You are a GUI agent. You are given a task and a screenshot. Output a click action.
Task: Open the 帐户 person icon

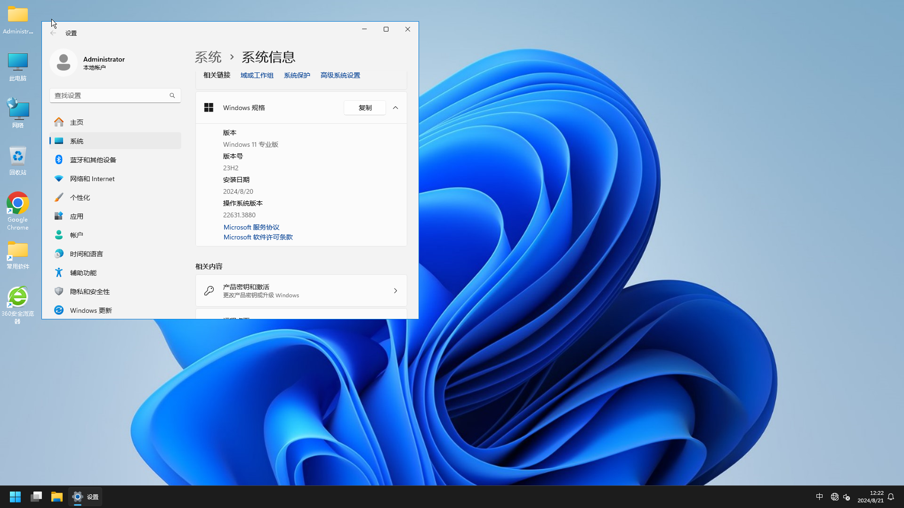coord(59,235)
